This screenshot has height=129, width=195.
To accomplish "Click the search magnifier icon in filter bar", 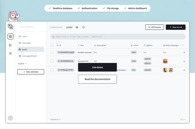I will click(x=54, y=37).
